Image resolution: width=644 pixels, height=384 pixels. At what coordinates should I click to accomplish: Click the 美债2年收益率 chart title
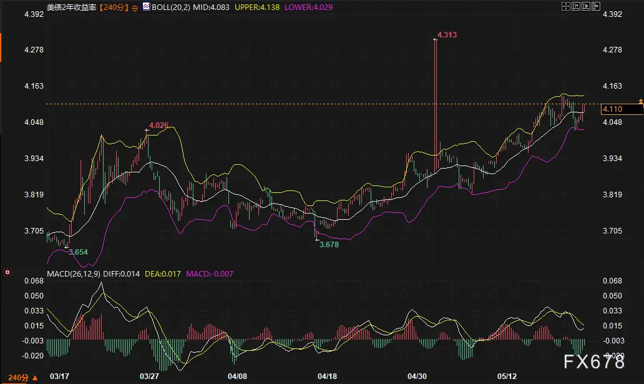pyautogui.click(x=72, y=7)
